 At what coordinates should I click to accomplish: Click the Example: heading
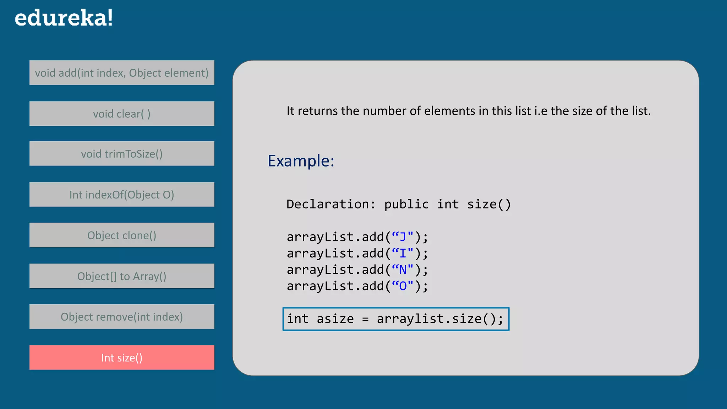pos(301,161)
